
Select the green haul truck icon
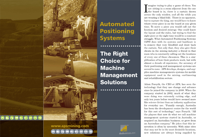[x=16, y=118]
